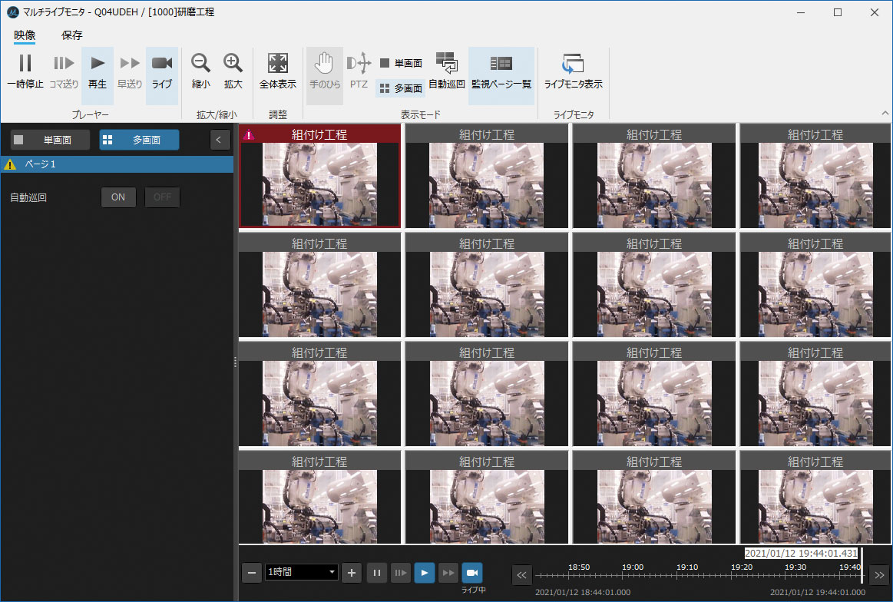Open the 1時間 time range dropdown
Viewport: 893px width, 602px height.
click(x=301, y=572)
